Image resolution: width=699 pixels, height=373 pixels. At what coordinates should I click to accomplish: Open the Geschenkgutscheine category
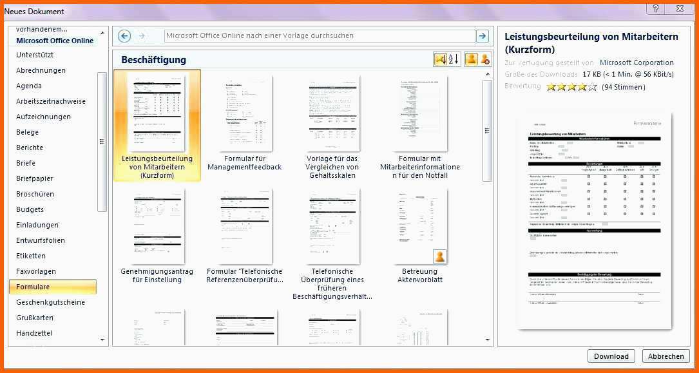click(50, 302)
